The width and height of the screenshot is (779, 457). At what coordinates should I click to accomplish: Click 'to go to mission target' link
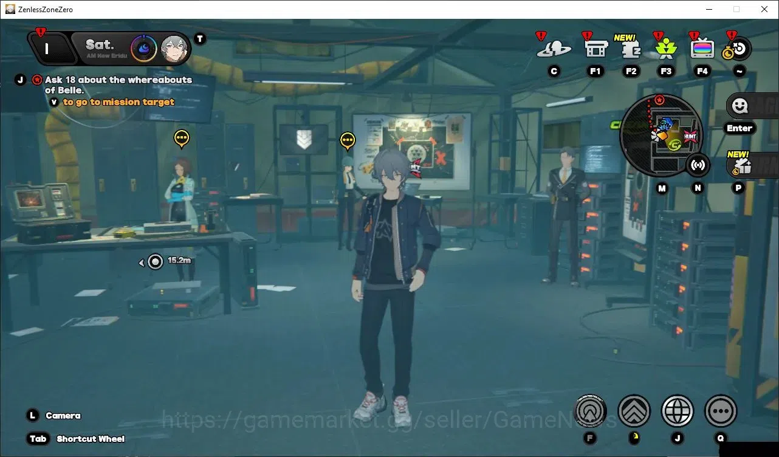[118, 102]
